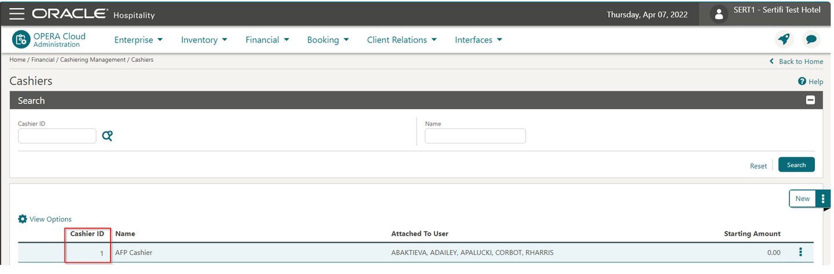Click the user profile avatar icon
The width and height of the screenshot is (834, 274).
click(719, 14)
